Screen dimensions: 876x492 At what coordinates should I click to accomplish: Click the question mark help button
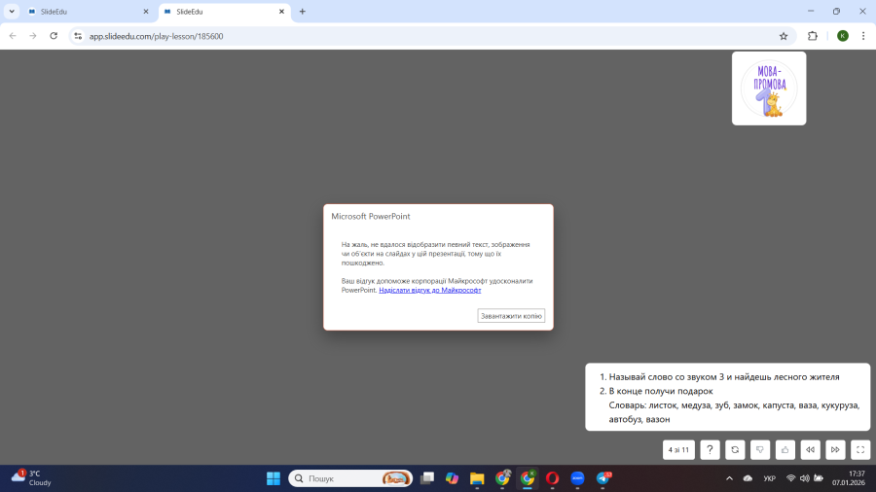coord(711,449)
